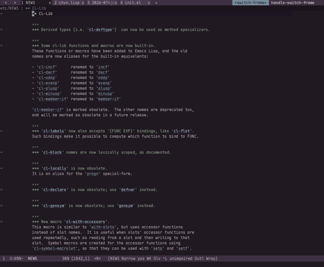Screen dimensions: 324x267
Task: Click the U:@%%- buffer status indicator
Action: coord(17,258)
